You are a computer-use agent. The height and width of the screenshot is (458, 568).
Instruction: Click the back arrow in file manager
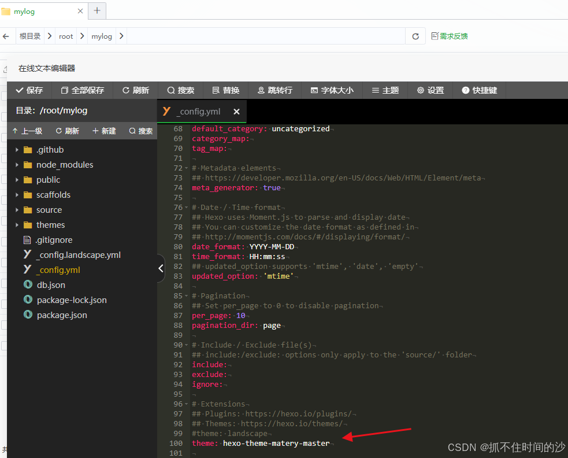coord(6,36)
